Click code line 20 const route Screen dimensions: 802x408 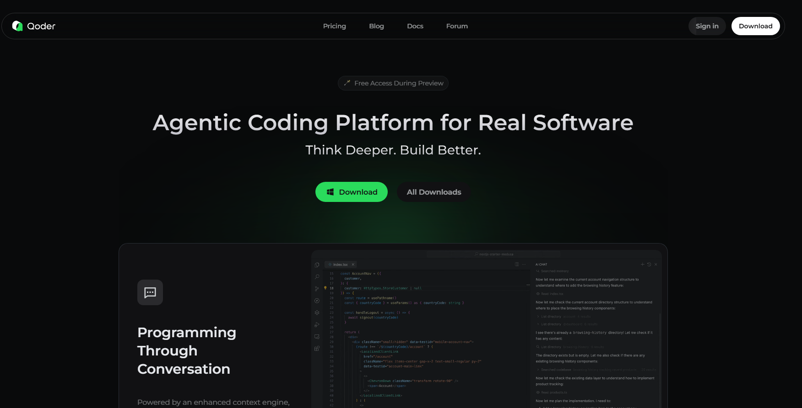(x=370, y=298)
